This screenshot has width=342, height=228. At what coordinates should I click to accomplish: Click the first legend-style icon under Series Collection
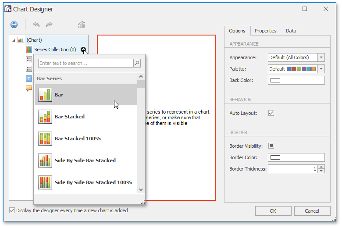(x=29, y=59)
